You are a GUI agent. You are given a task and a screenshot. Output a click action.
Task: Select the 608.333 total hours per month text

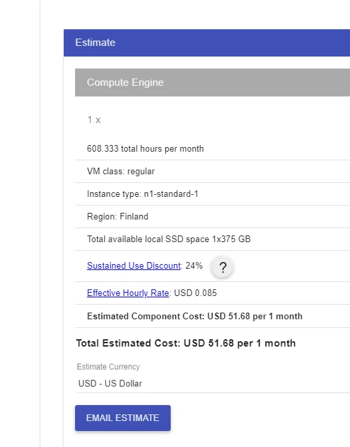[x=145, y=149]
